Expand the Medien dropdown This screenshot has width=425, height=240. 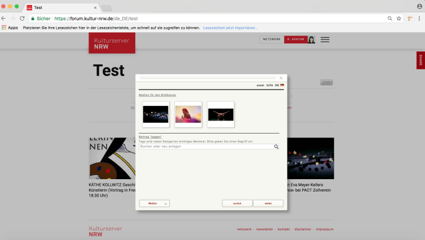click(x=154, y=203)
